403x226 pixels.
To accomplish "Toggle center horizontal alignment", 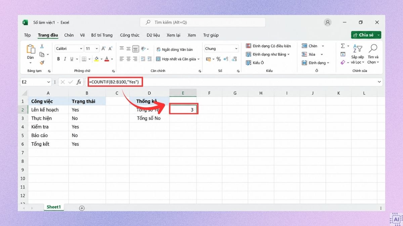I will pos(129,59).
